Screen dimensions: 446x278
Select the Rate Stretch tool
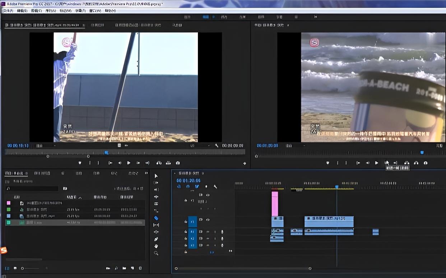pos(156,211)
